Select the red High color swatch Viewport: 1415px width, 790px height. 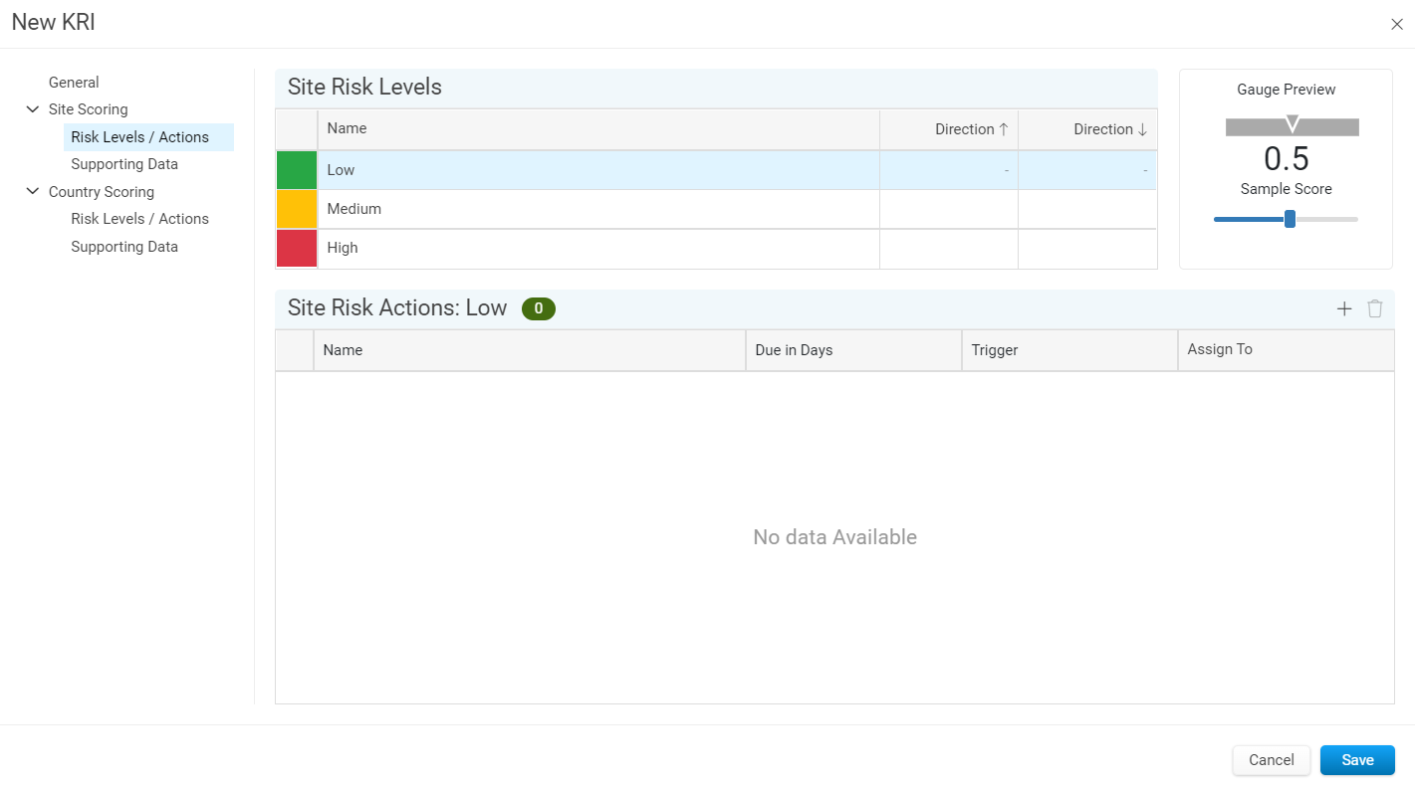point(297,248)
